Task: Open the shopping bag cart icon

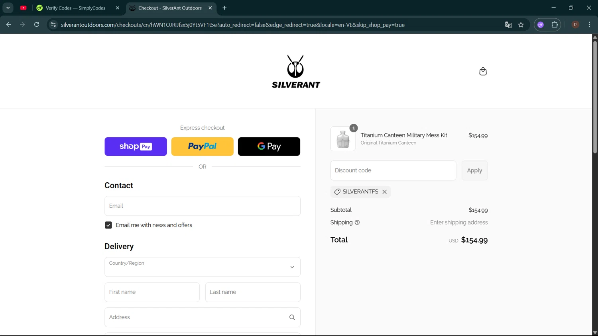Action: (x=483, y=71)
